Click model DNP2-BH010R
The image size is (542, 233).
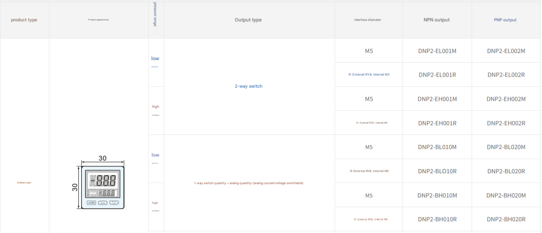437,219
